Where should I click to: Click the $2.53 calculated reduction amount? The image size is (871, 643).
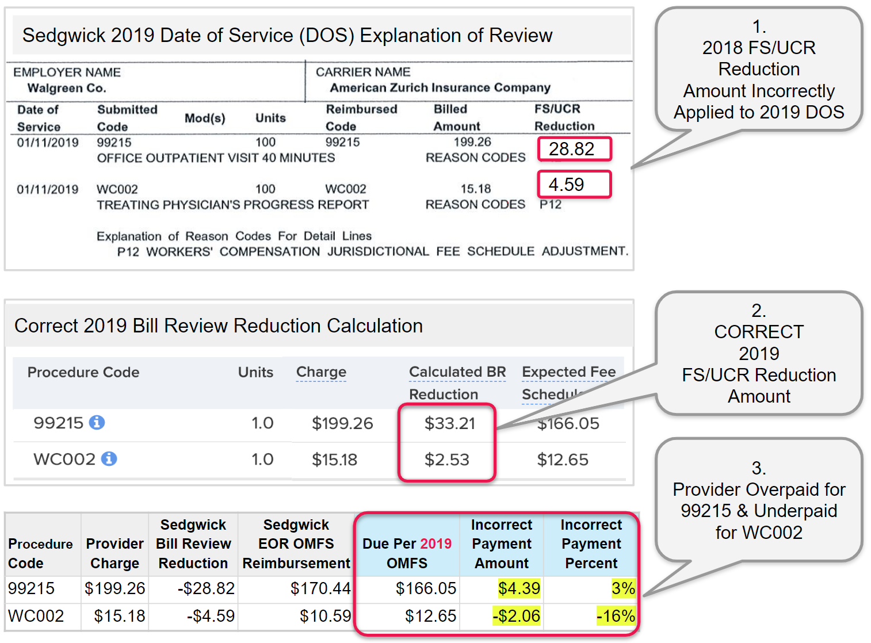pyautogui.click(x=446, y=460)
